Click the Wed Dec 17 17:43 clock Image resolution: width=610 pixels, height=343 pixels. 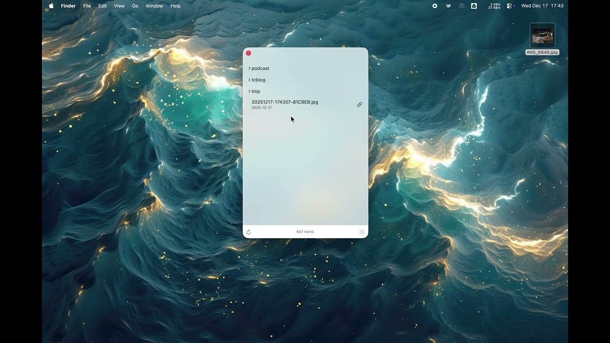point(542,6)
